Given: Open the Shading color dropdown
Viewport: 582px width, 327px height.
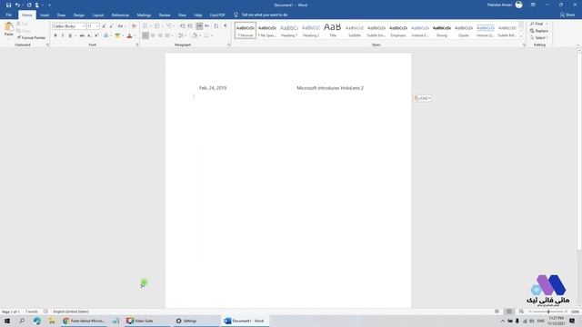Looking at the screenshot, I should [x=200, y=35].
